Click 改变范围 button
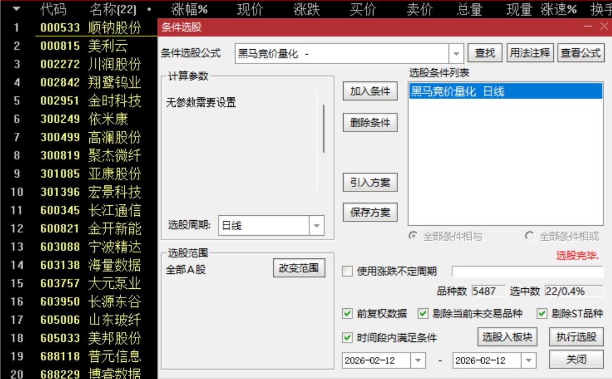The height and width of the screenshot is (379, 612). click(x=299, y=268)
